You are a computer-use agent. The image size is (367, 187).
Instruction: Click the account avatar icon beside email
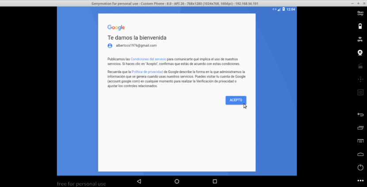110,46
